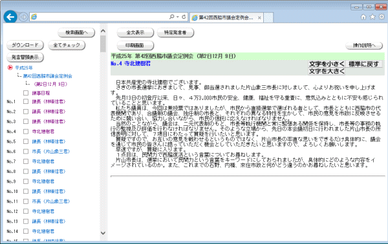
Task: Check the No.13 row checkbox
Action: [x=26, y=221]
